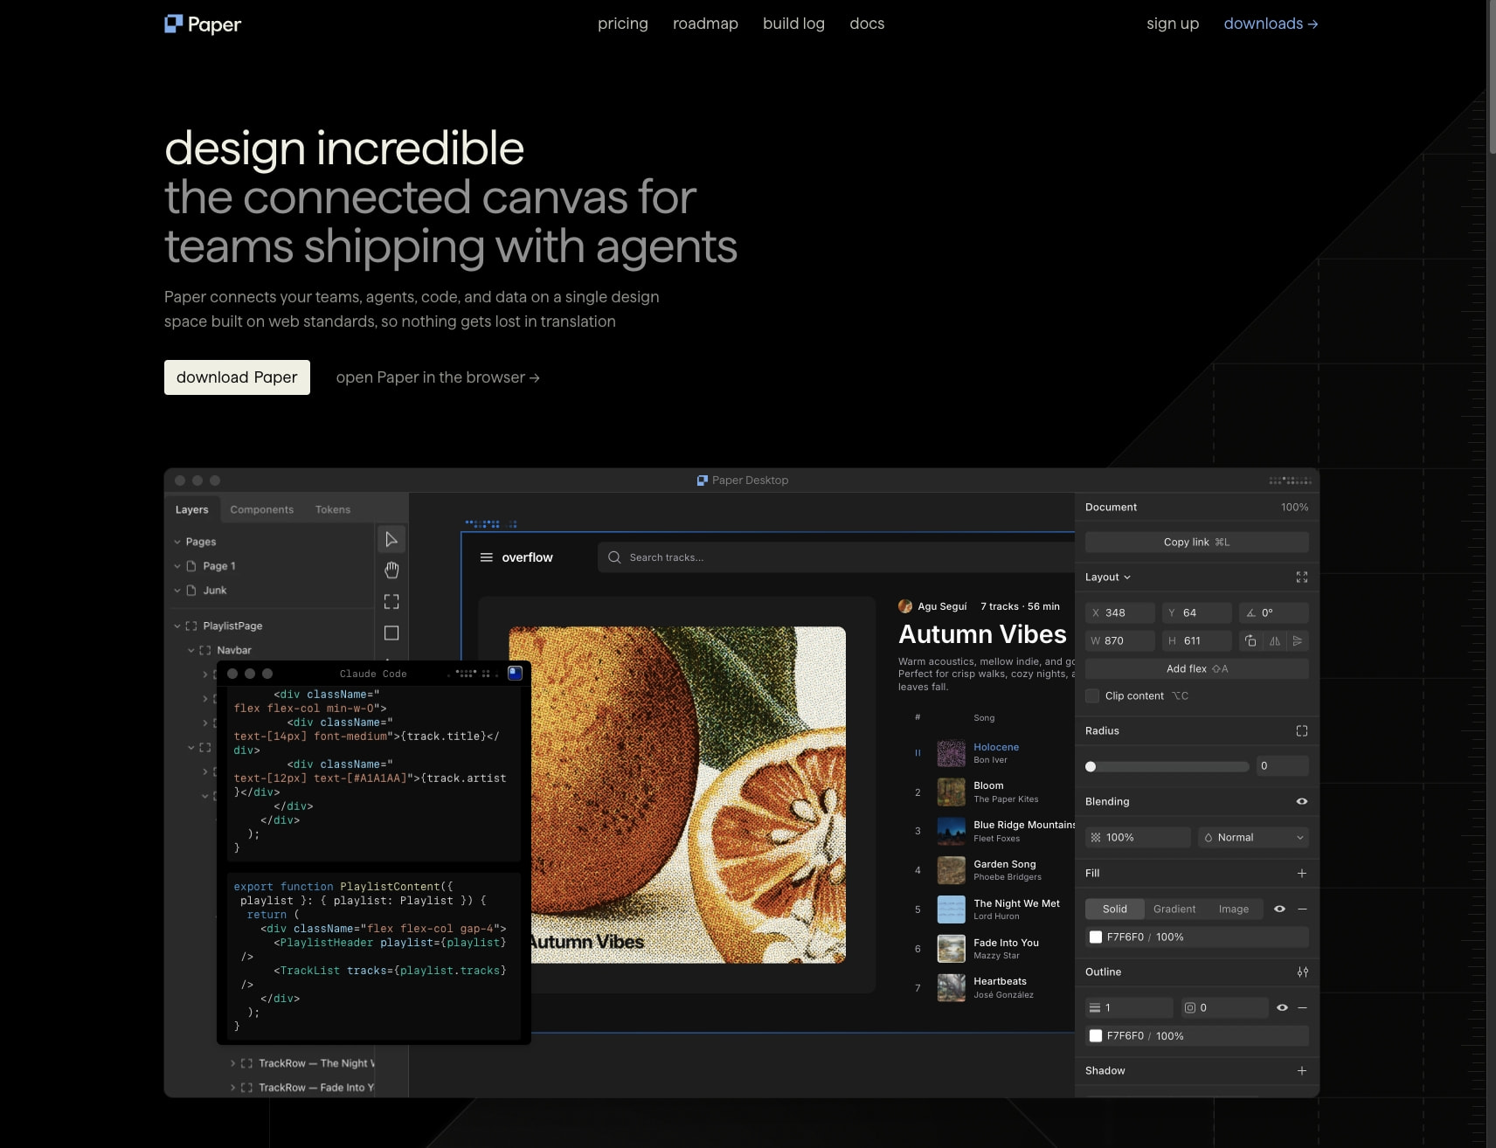Open the Outline color swatch F7F6F0
The width and height of the screenshot is (1496, 1148).
1096,1036
